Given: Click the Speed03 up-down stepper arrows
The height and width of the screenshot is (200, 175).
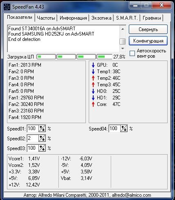Looking at the screenshot, I should coord(42,148).
